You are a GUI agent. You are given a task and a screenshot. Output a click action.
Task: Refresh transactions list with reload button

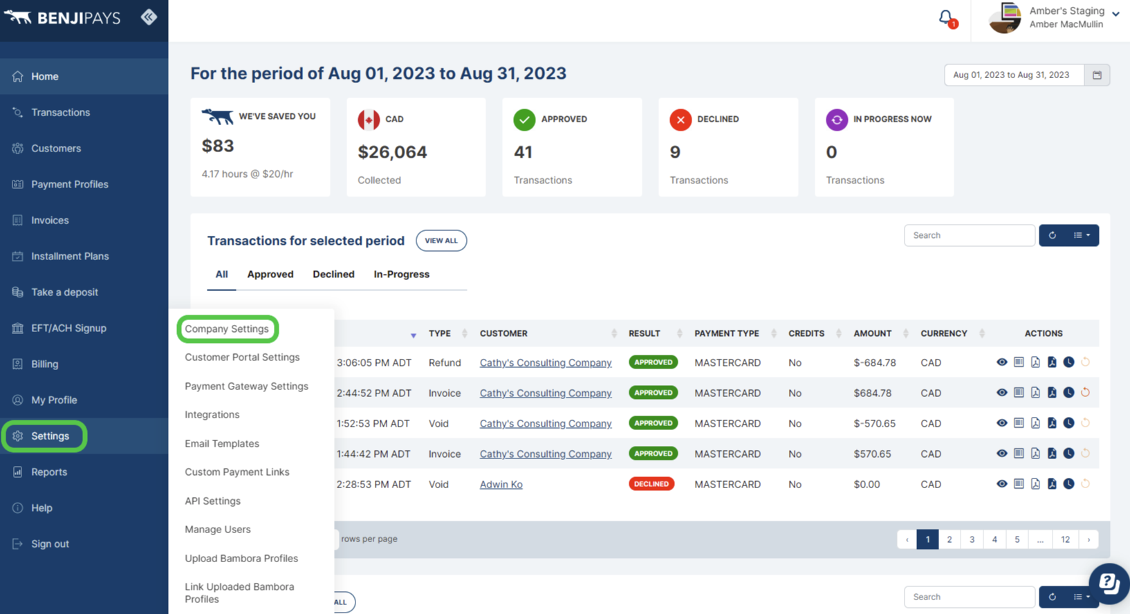click(x=1052, y=235)
